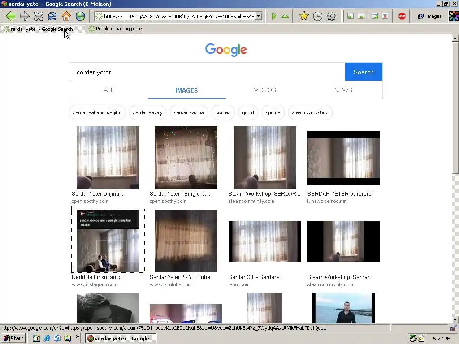
Task: Open 'Serdar Yeter 2 - YouTube' thumbnail
Action: click(186, 241)
